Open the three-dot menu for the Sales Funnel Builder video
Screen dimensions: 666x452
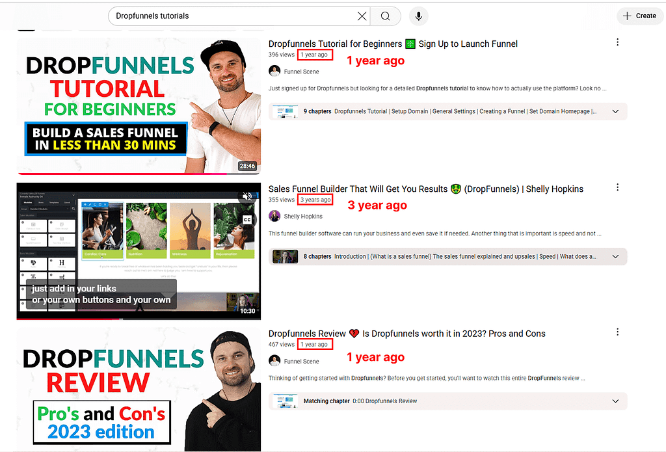point(618,187)
